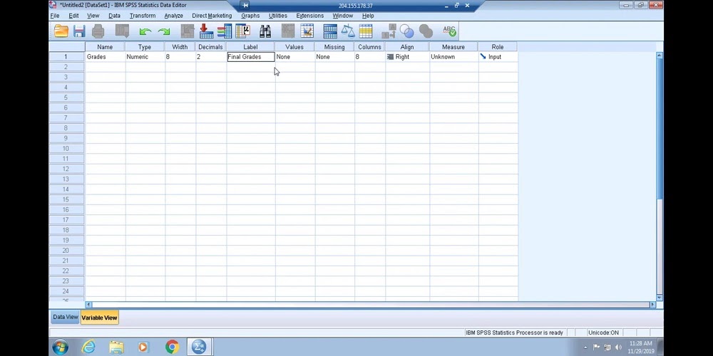The width and height of the screenshot is (713, 356).
Task: Click the Open data document icon
Action: pyautogui.click(x=61, y=31)
